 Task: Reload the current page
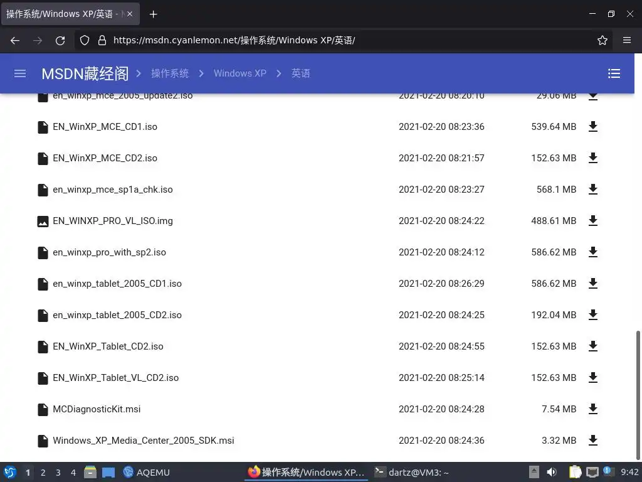pyautogui.click(x=60, y=40)
